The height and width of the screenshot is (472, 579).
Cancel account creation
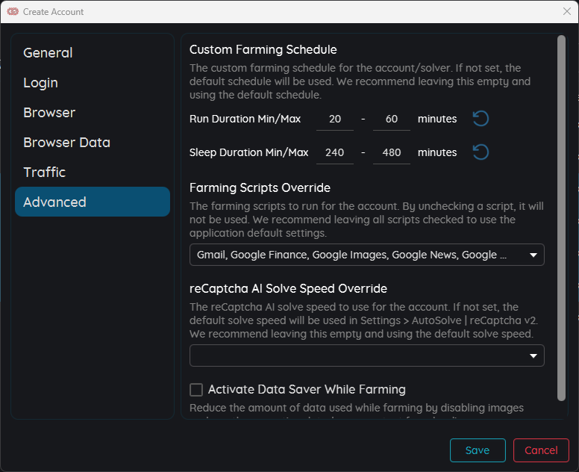541,450
